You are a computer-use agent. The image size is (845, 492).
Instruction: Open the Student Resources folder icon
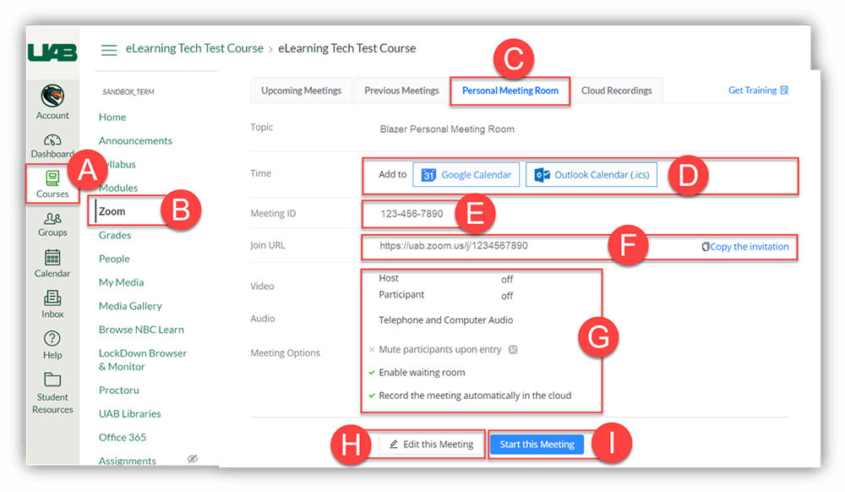[x=52, y=379]
